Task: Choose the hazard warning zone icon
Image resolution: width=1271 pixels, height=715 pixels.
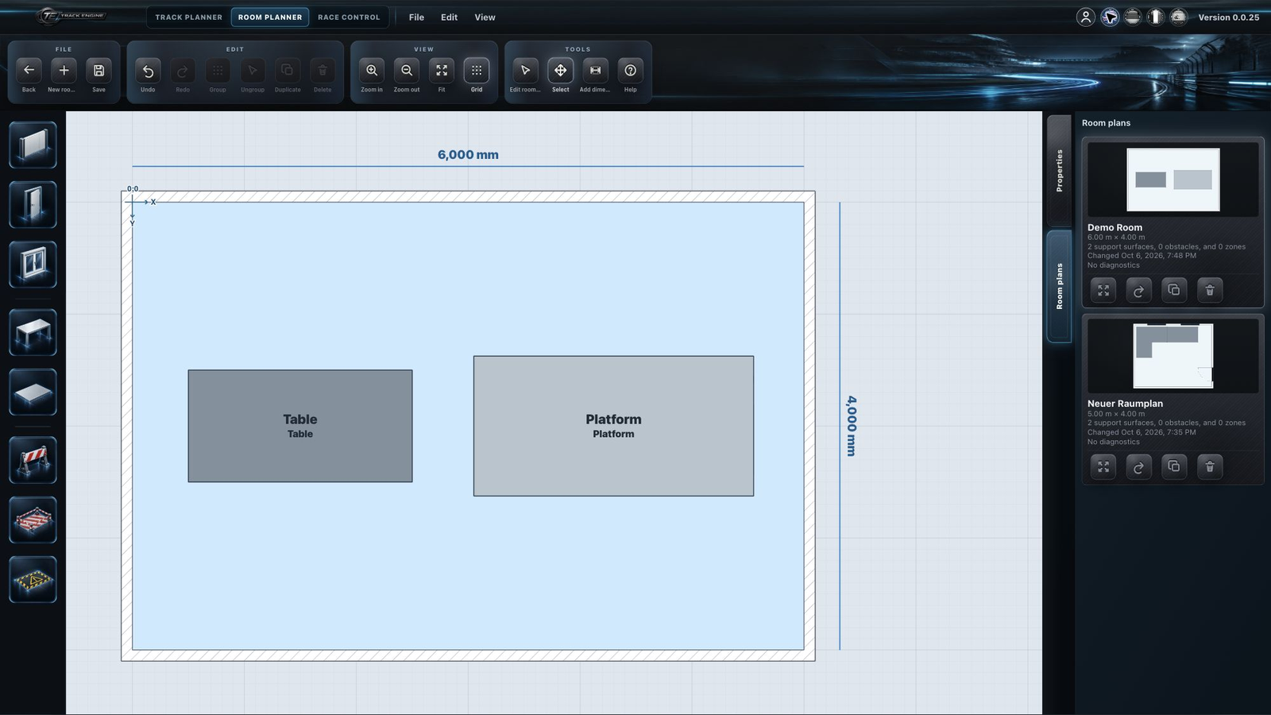Action: coord(33,580)
